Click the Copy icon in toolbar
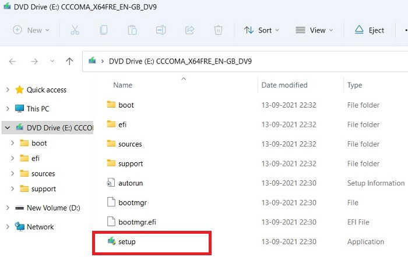This screenshot has height=257, width=408. point(104,30)
